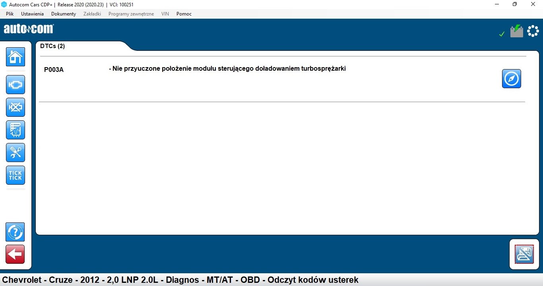
Task: Open the Plik menu
Action: coord(10,14)
